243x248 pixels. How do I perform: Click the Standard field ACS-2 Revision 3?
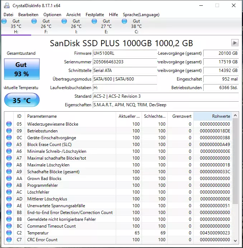[166, 96]
